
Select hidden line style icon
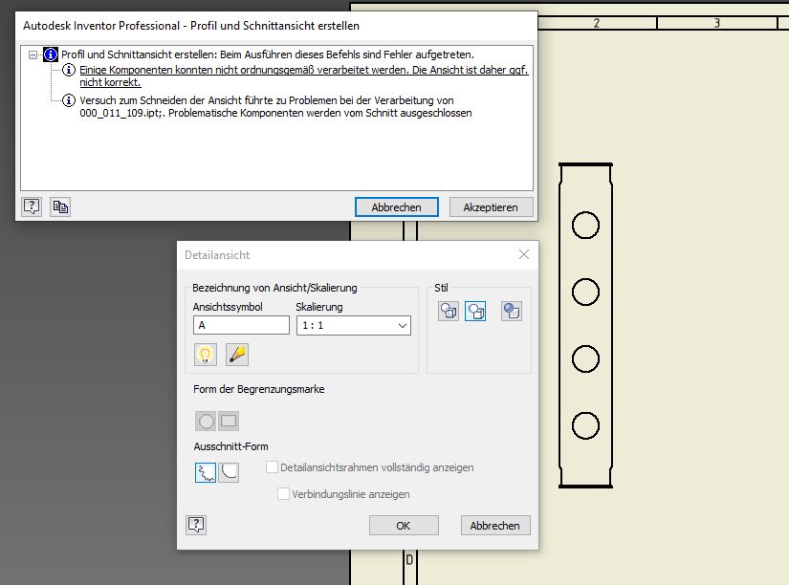[x=449, y=311]
